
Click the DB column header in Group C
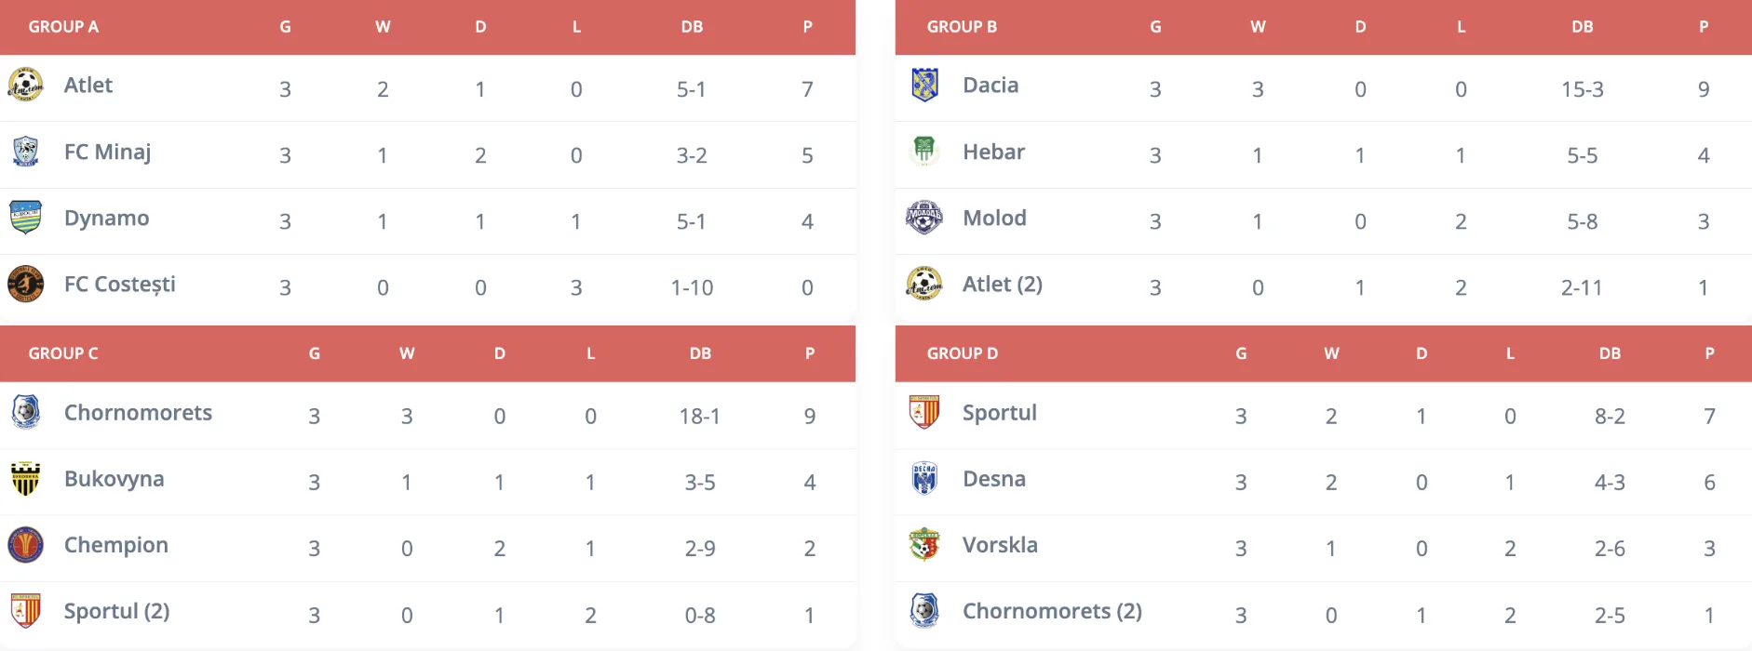[700, 353]
